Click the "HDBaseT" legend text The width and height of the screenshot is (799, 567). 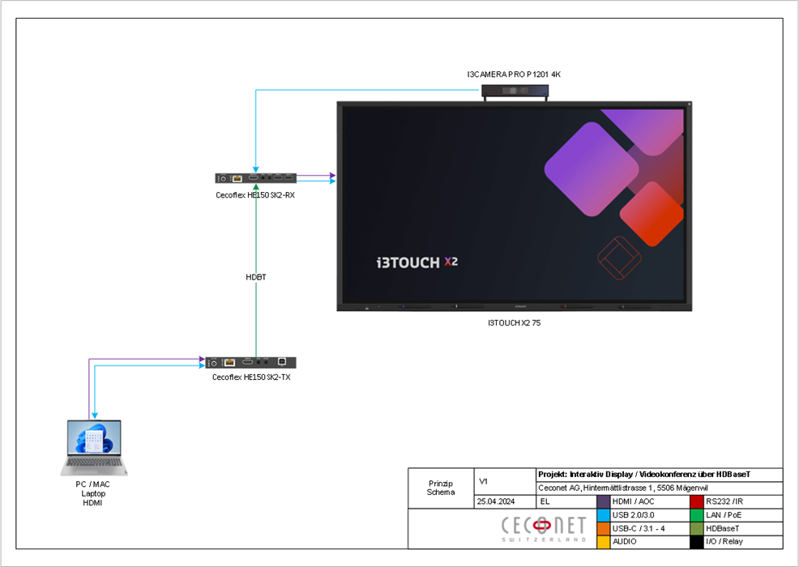coord(722,529)
